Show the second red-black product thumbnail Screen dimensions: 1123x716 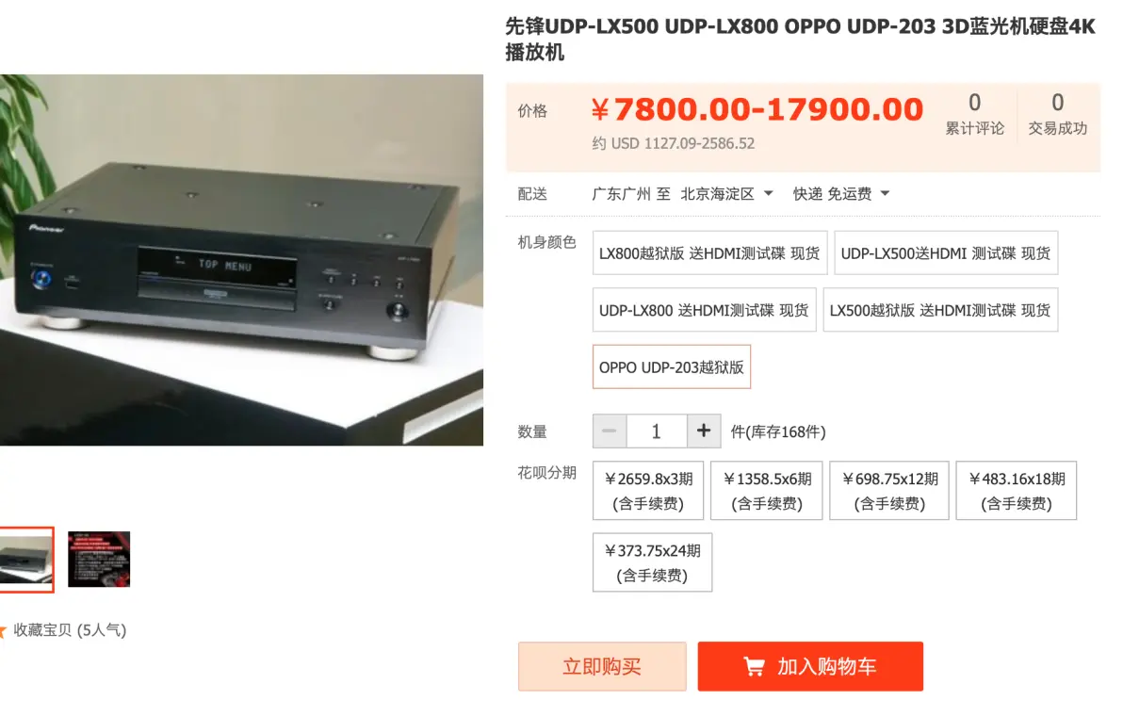coord(99,560)
